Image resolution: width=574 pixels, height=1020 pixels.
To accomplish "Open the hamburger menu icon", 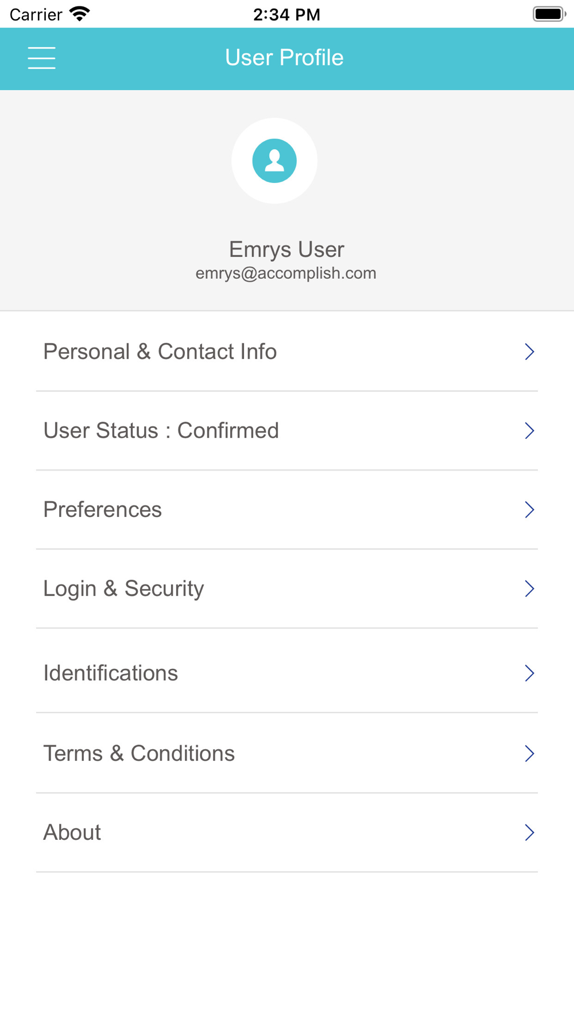I will pyautogui.click(x=42, y=58).
